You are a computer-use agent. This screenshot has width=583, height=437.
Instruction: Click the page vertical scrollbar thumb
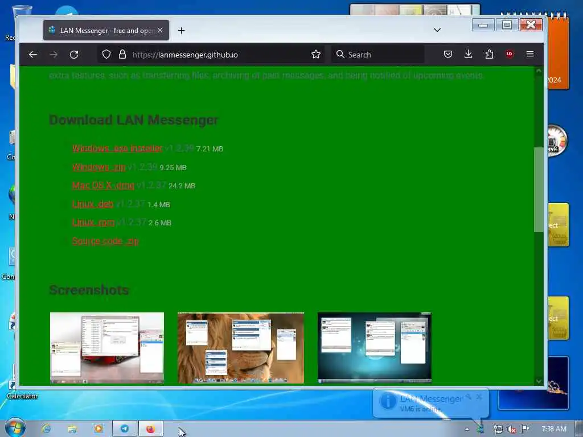click(539, 189)
